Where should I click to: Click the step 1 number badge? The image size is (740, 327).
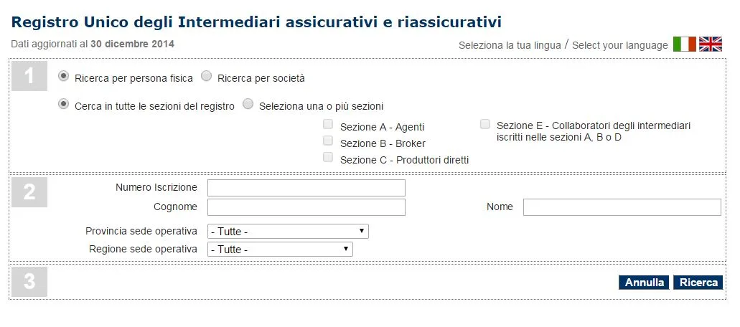29,77
